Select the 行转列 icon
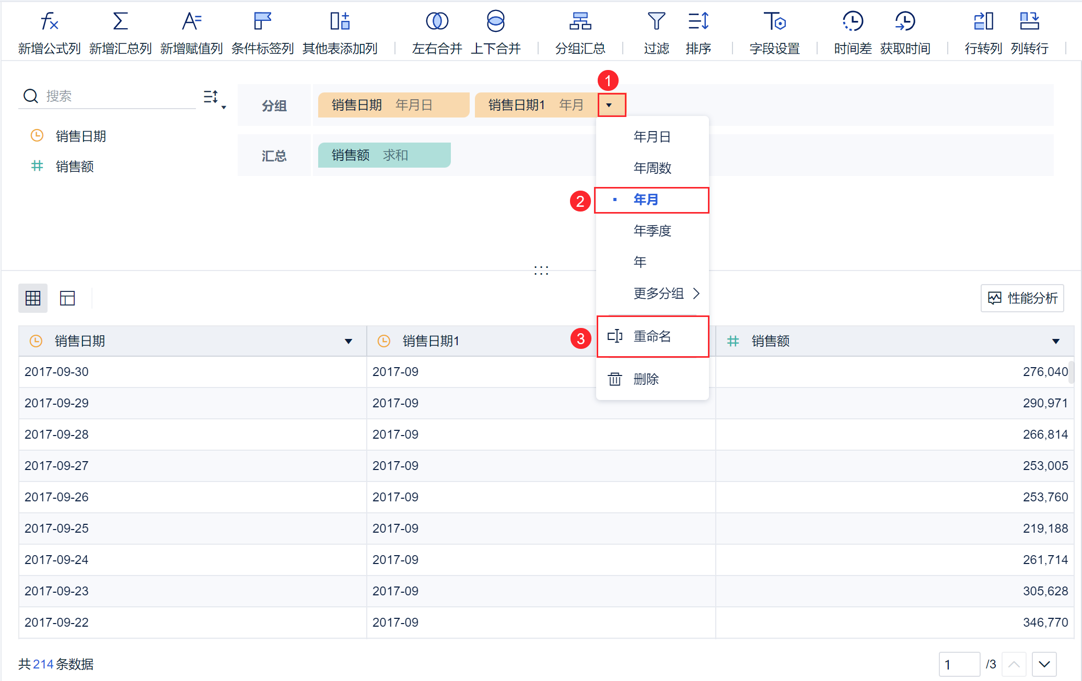Image resolution: width=1082 pixels, height=681 pixels. pos(983,22)
